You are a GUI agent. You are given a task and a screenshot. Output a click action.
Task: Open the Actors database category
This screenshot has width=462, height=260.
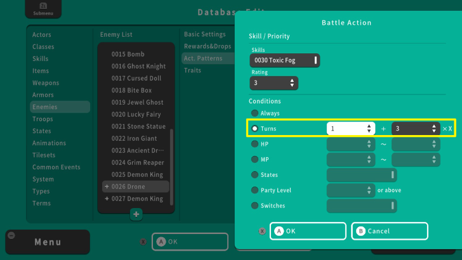pyautogui.click(x=41, y=35)
